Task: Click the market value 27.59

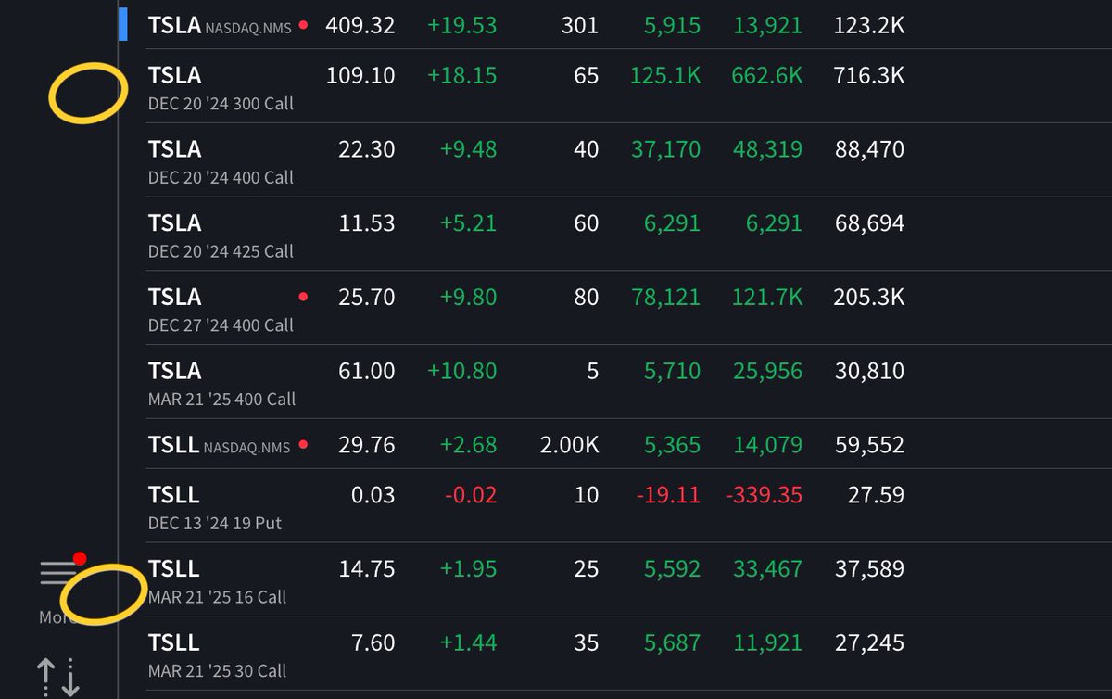Action: pyautogui.click(x=876, y=495)
